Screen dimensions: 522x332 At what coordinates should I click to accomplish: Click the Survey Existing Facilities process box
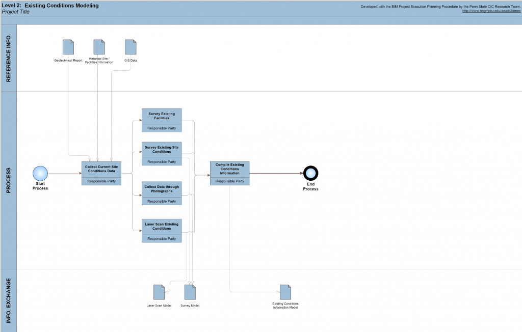point(162,116)
